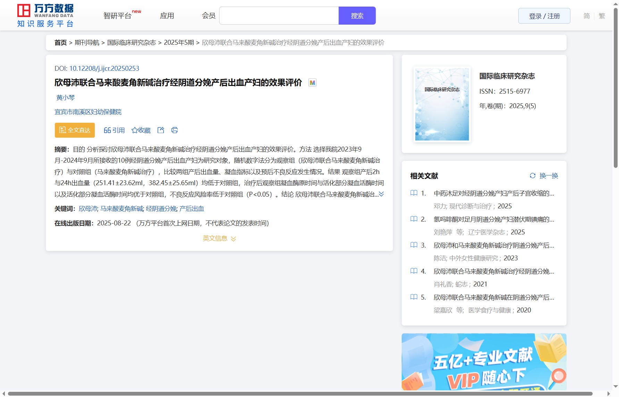Open the 智研平台 menu
This screenshot has width=619, height=397.
(x=118, y=16)
